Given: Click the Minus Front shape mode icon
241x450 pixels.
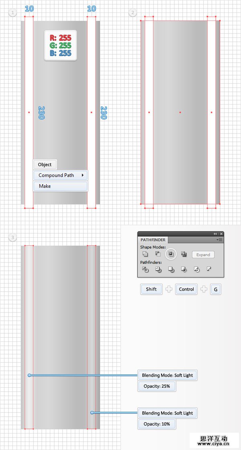Looking at the screenshot, I should tap(158, 254).
